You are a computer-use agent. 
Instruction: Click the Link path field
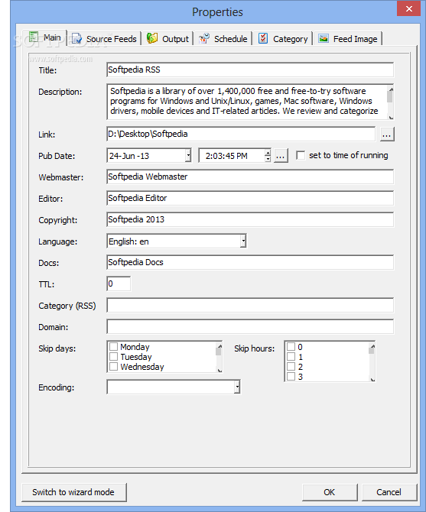coord(241,134)
